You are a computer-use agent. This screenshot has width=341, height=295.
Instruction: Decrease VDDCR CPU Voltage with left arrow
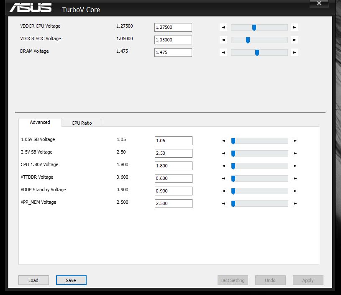(223, 28)
